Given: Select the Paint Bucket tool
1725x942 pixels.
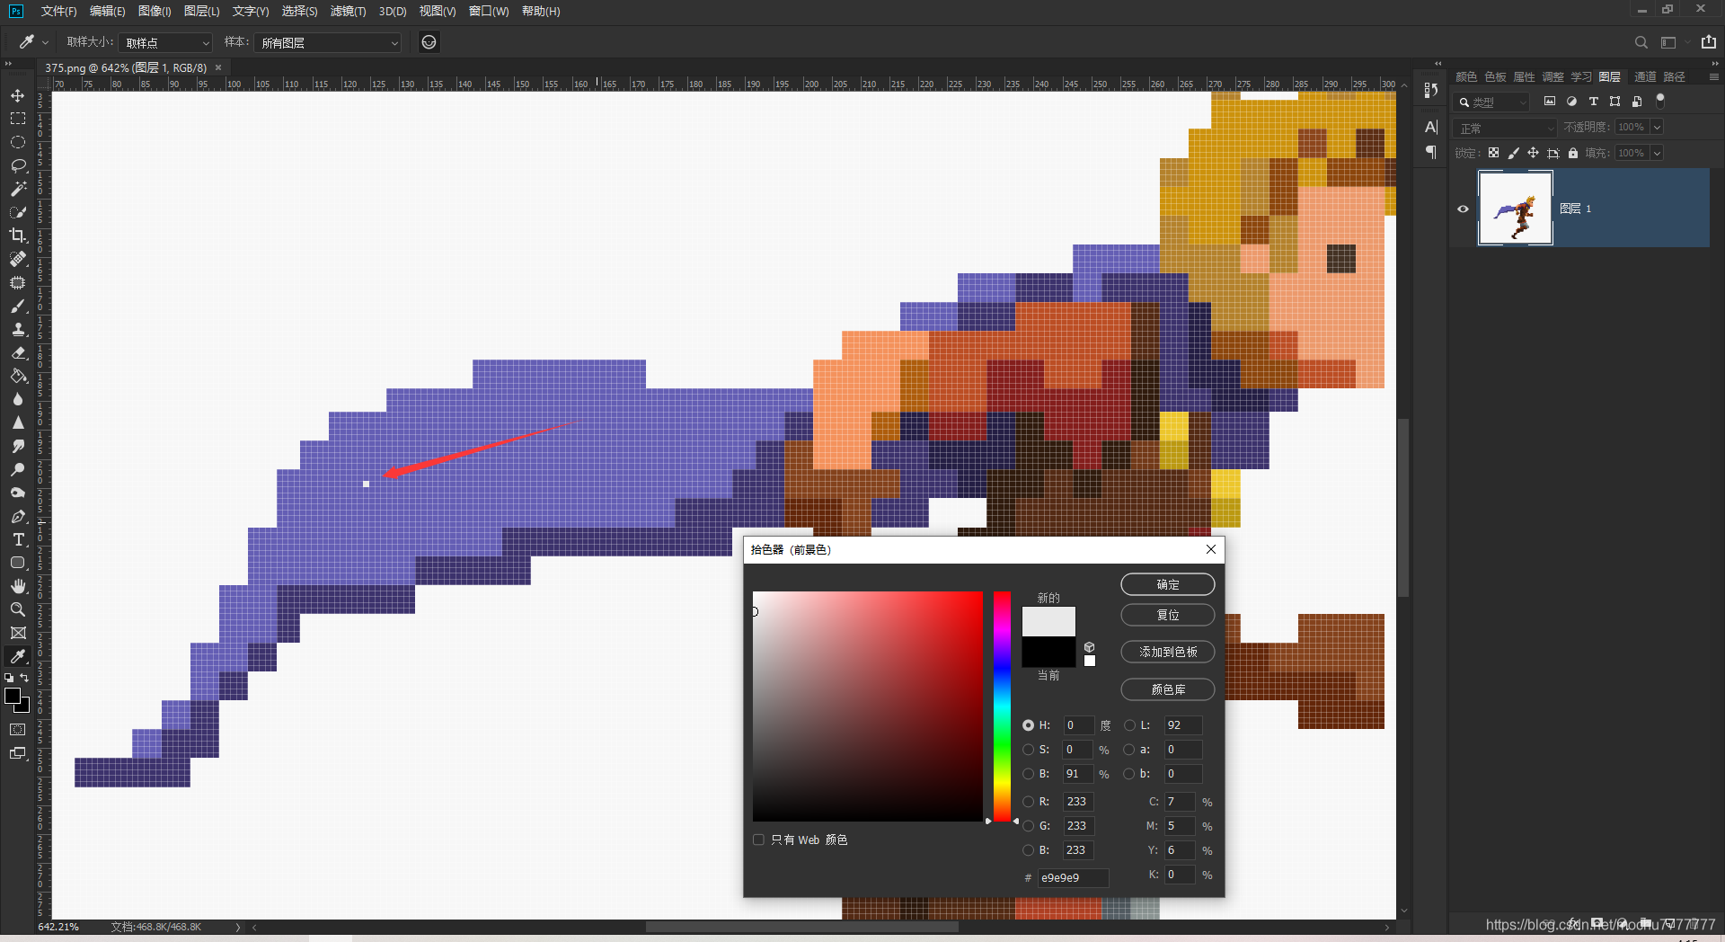Looking at the screenshot, I should [x=18, y=376].
